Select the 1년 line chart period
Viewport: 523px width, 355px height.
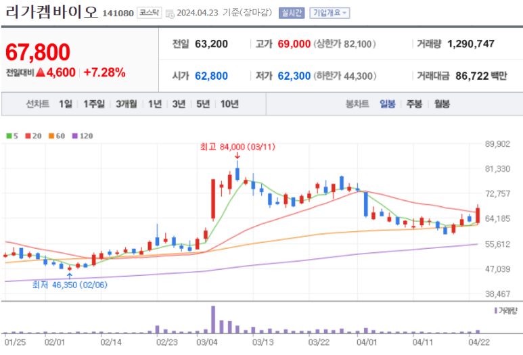click(155, 104)
